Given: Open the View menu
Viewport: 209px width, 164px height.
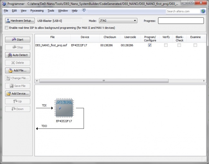Looking at the screenshot, I should click(23, 11).
